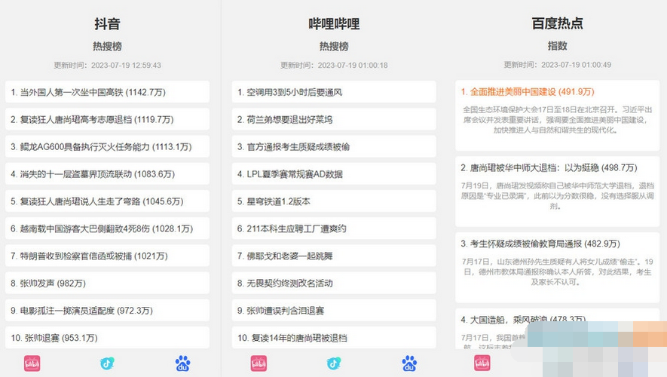Image resolution: width=667 pixels, height=377 pixels.
Task: Click the update time 2023-07-19 01:00:49
Action: [x=557, y=65]
